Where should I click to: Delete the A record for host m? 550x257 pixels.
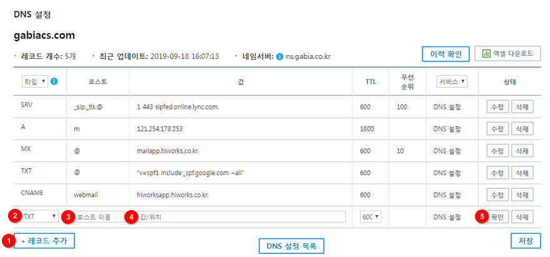coord(522,129)
